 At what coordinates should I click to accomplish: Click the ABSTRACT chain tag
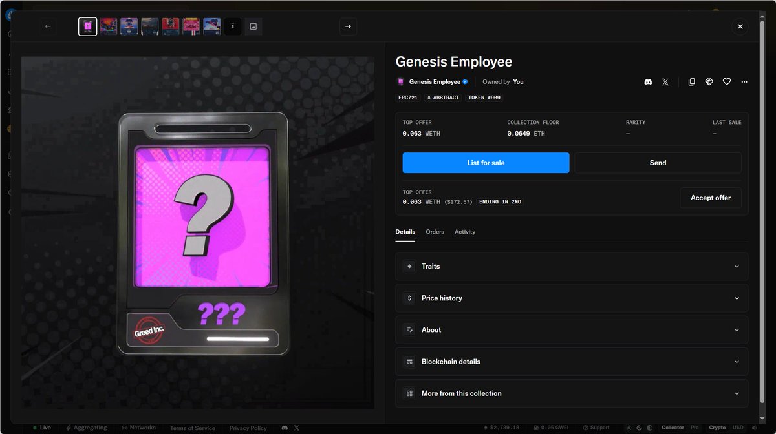coord(443,98)
